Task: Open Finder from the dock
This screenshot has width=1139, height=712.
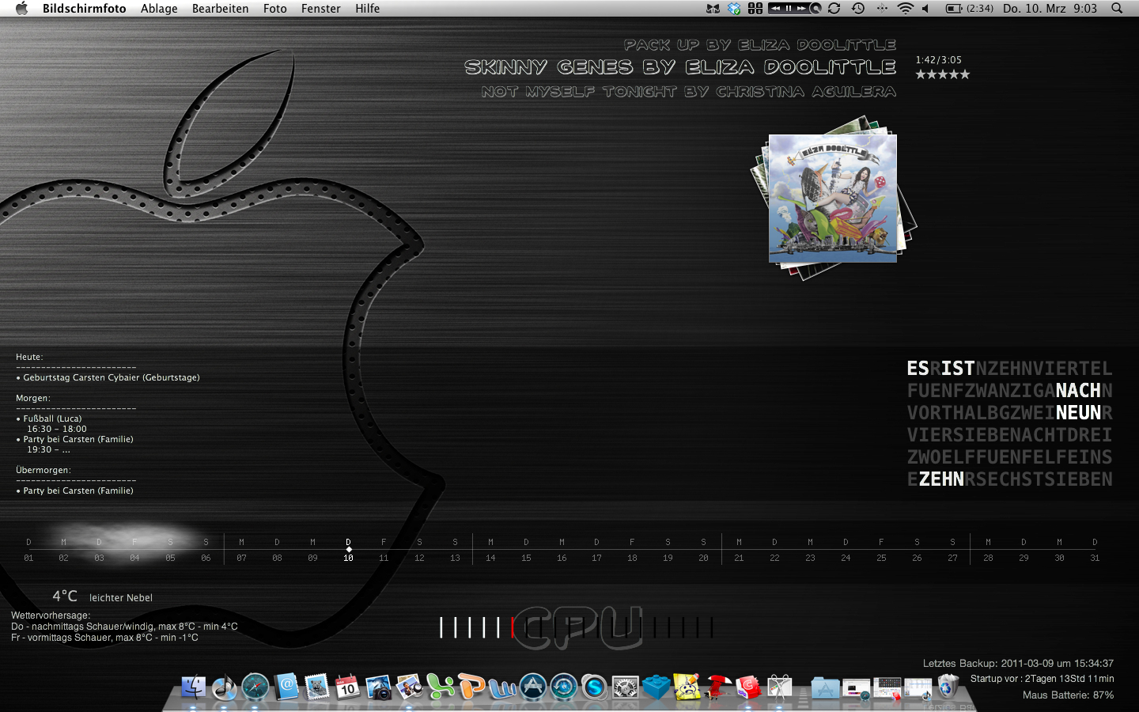Action: pyautogui.click(x=193, y=687)
